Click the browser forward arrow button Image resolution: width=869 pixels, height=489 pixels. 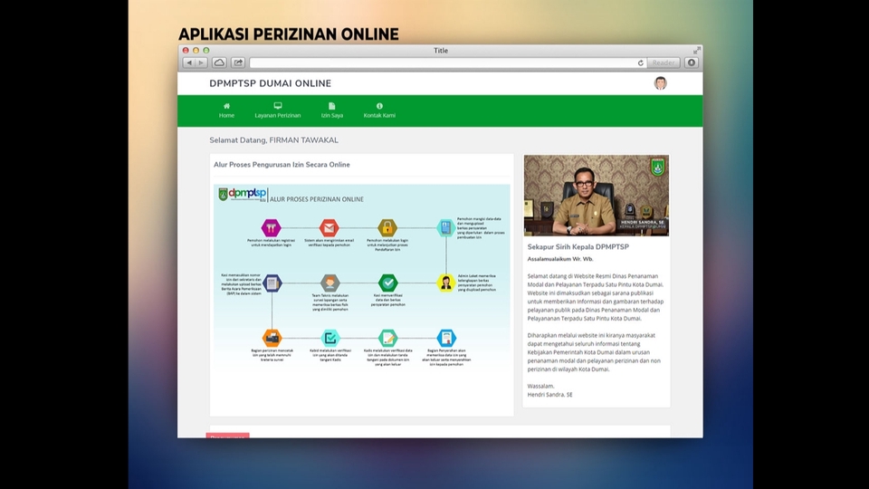pos(202,62)
